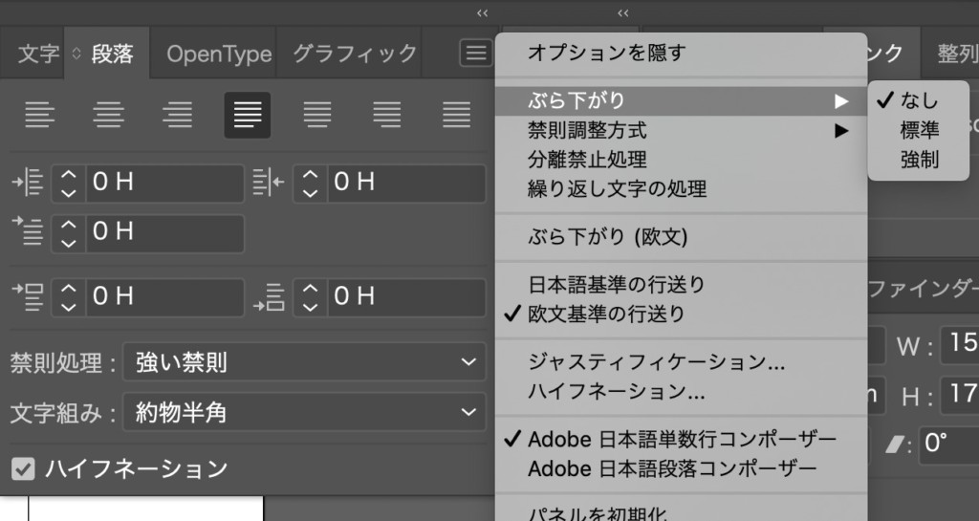The width and height of the screenshot is (979, 521).
Task: Click the align center paragraph icon
Action: 108,116
